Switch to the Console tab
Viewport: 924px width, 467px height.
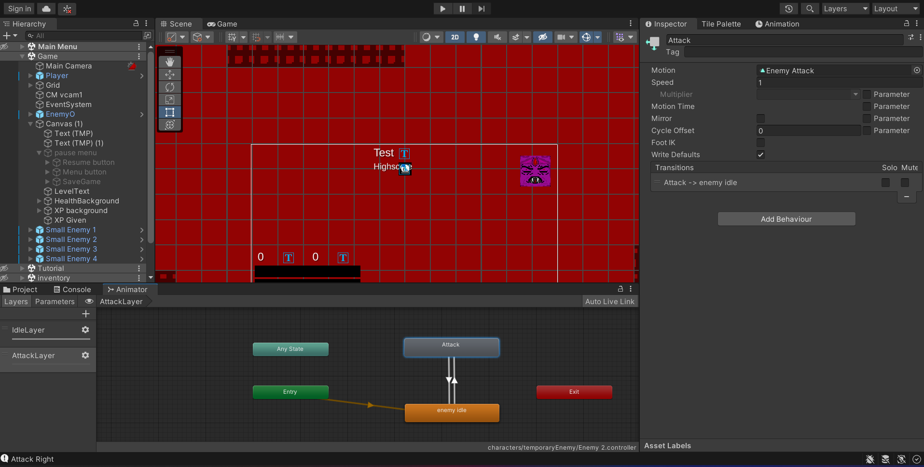coord(73,289)
